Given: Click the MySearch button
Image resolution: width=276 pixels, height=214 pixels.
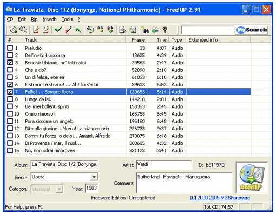Looking at the screenshot, I should click(x=252, y=30).
